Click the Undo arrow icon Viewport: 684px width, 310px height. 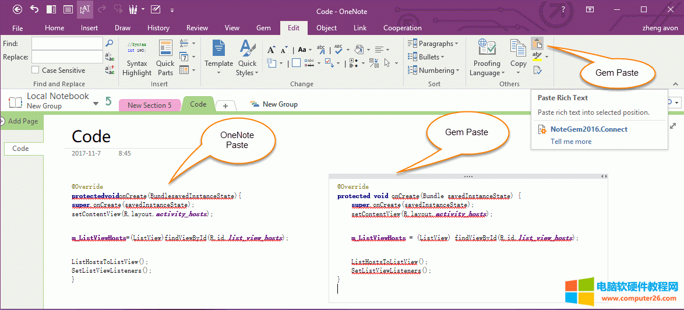coord(34,9)
